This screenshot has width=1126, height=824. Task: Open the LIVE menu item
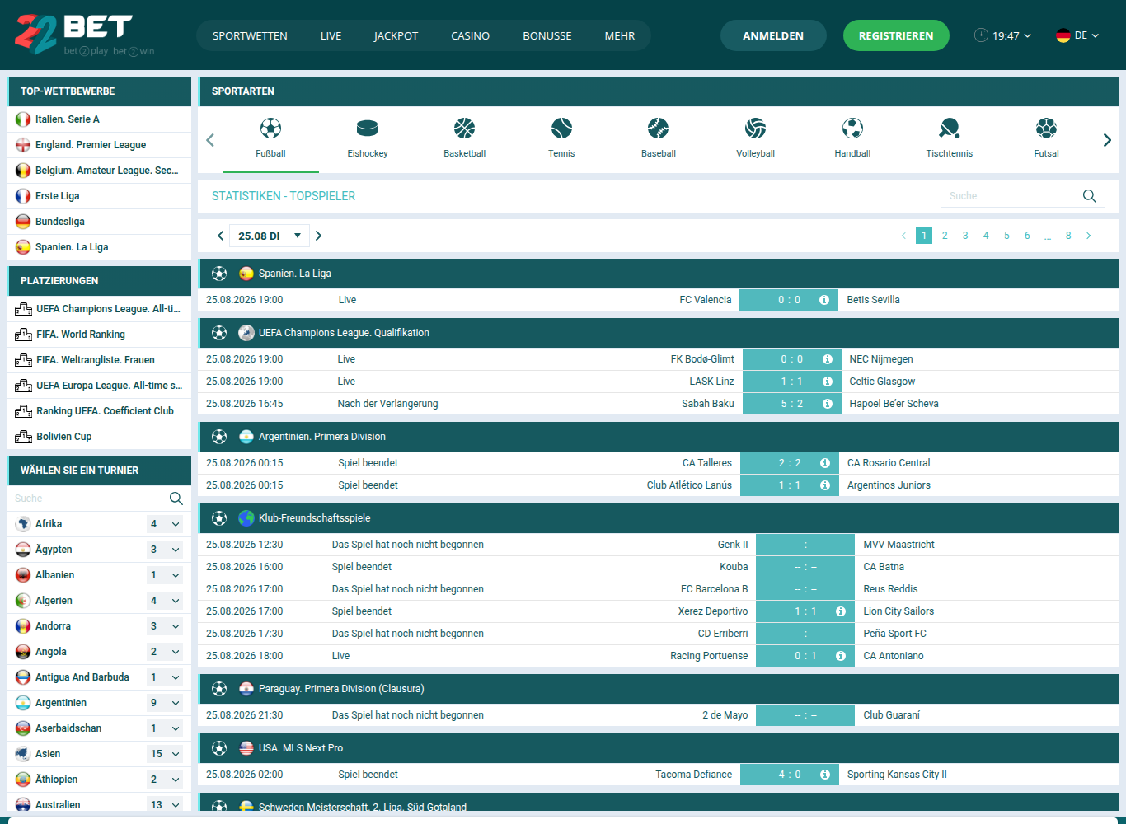click(x=331, y=35)
